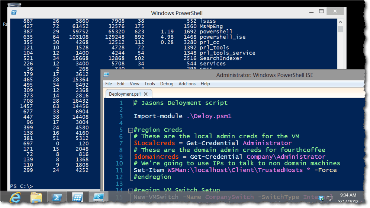This screenshot has height=208, width=370.
Task: Click the '$domainCreds' variable
Action: pyautogui.click(x=156, y=157)
